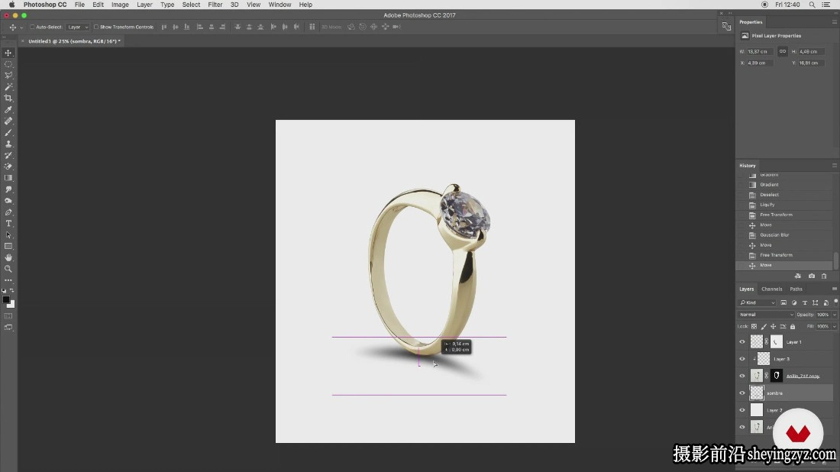Select the Eraser tool

(8, 166)
